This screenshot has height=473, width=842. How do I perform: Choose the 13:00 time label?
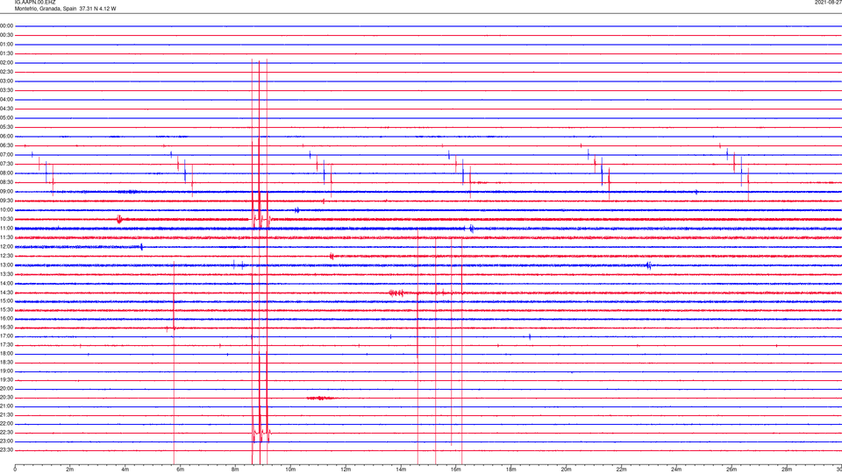[7, 265]
